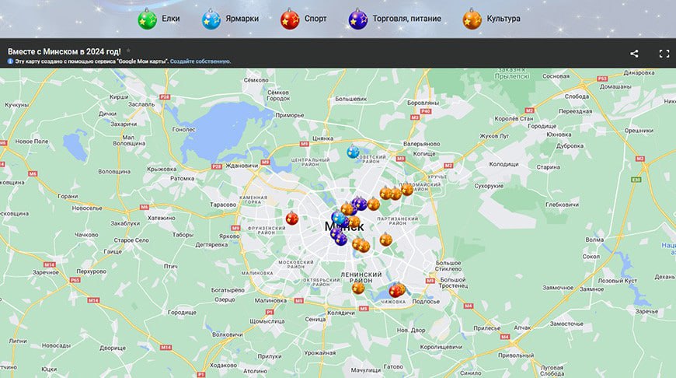Image resolution: width=676 pixels, height=378 pixels.
Task: Follow the Создайте собственную link
Action: click(200, 61)
